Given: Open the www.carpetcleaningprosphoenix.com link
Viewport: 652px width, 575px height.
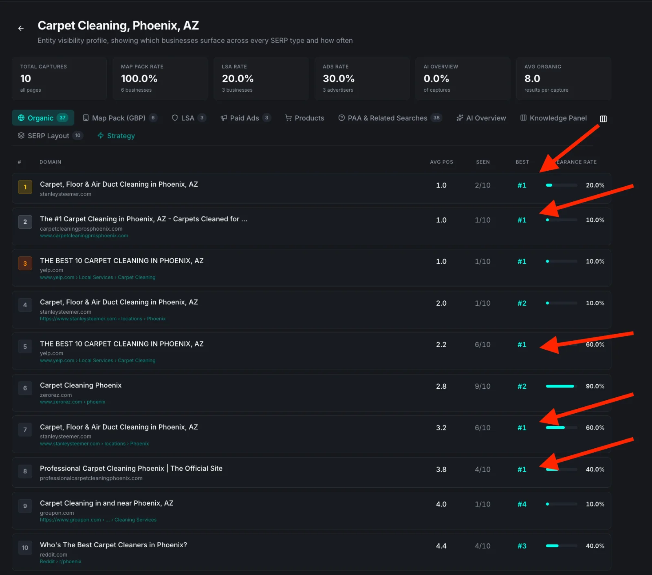Looking at the screenshot, I should pyautogui.click(x=84, y=236).
